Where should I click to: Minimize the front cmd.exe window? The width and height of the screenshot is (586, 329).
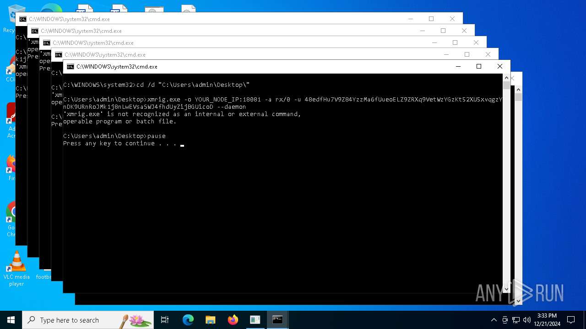[x=458, y=66]
